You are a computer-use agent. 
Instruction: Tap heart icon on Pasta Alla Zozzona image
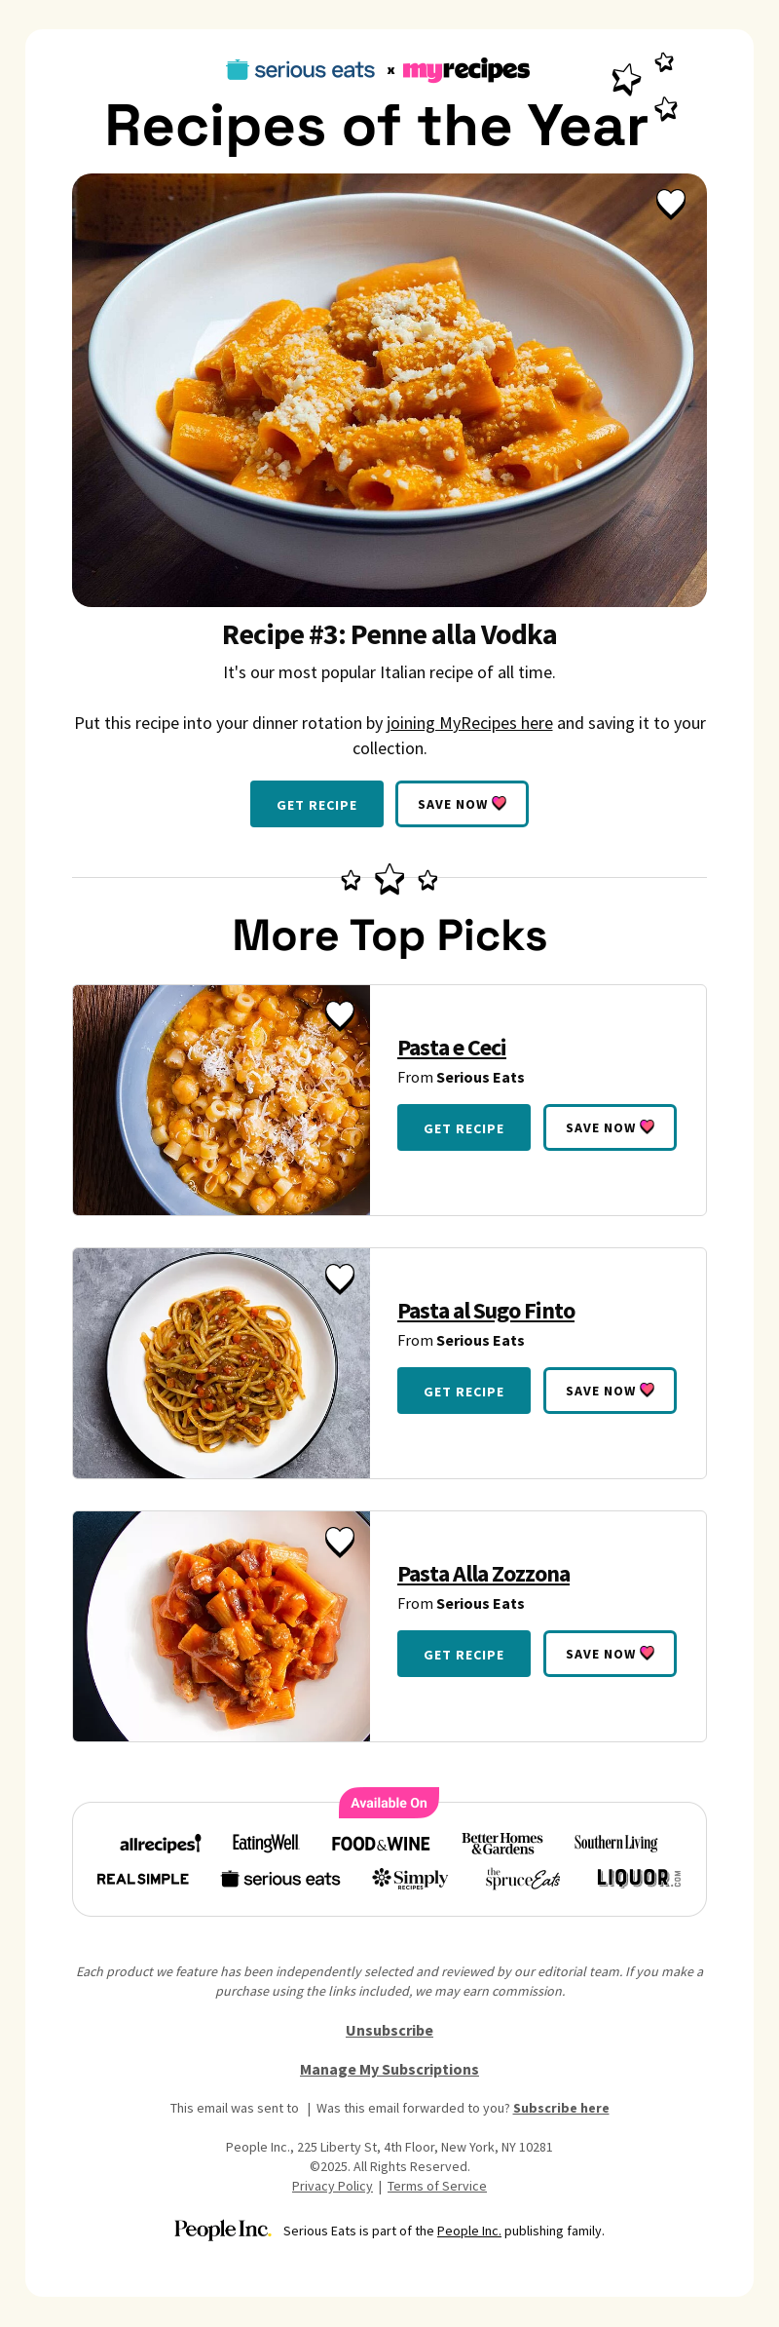(340, 1541)
